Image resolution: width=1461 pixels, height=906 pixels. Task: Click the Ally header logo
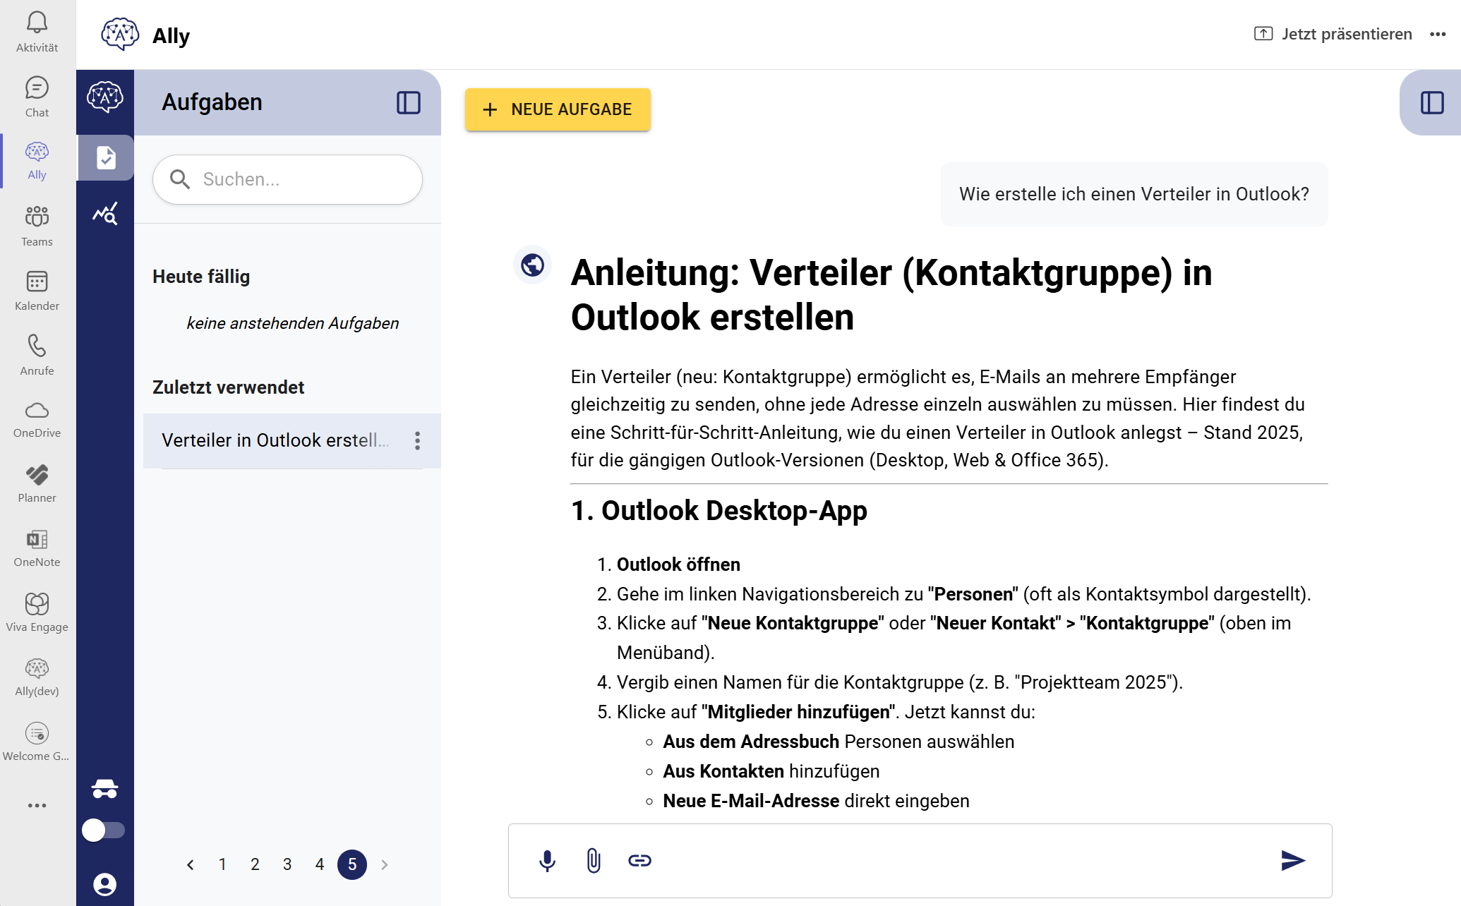click(120, 34)
